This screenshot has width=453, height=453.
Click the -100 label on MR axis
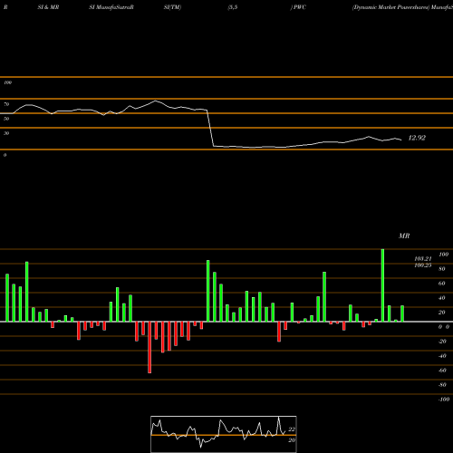444,400
